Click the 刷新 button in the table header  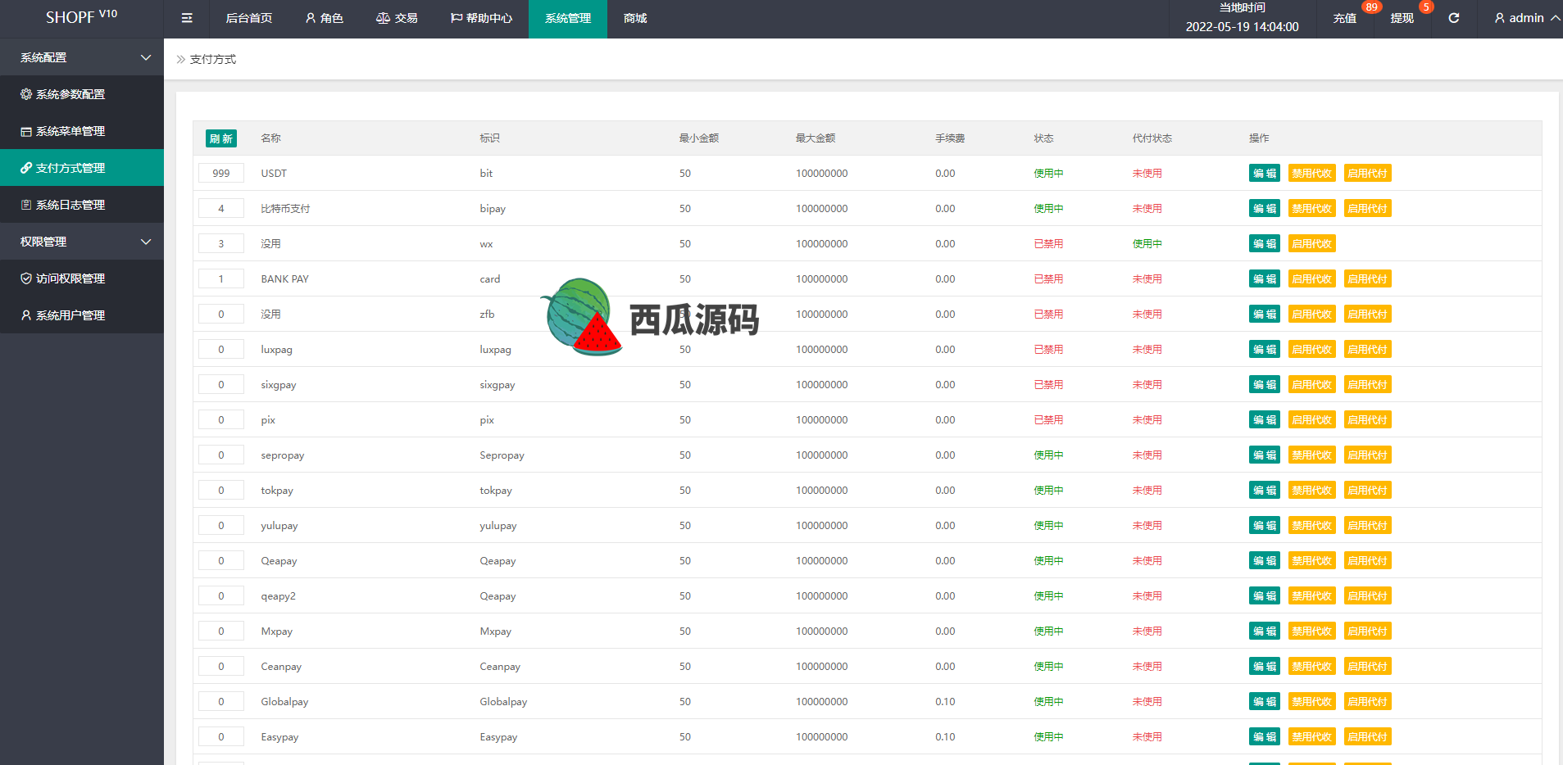(x=221, y=138)
